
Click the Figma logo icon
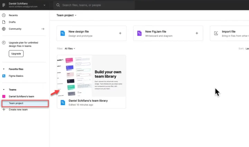[4, 5]
